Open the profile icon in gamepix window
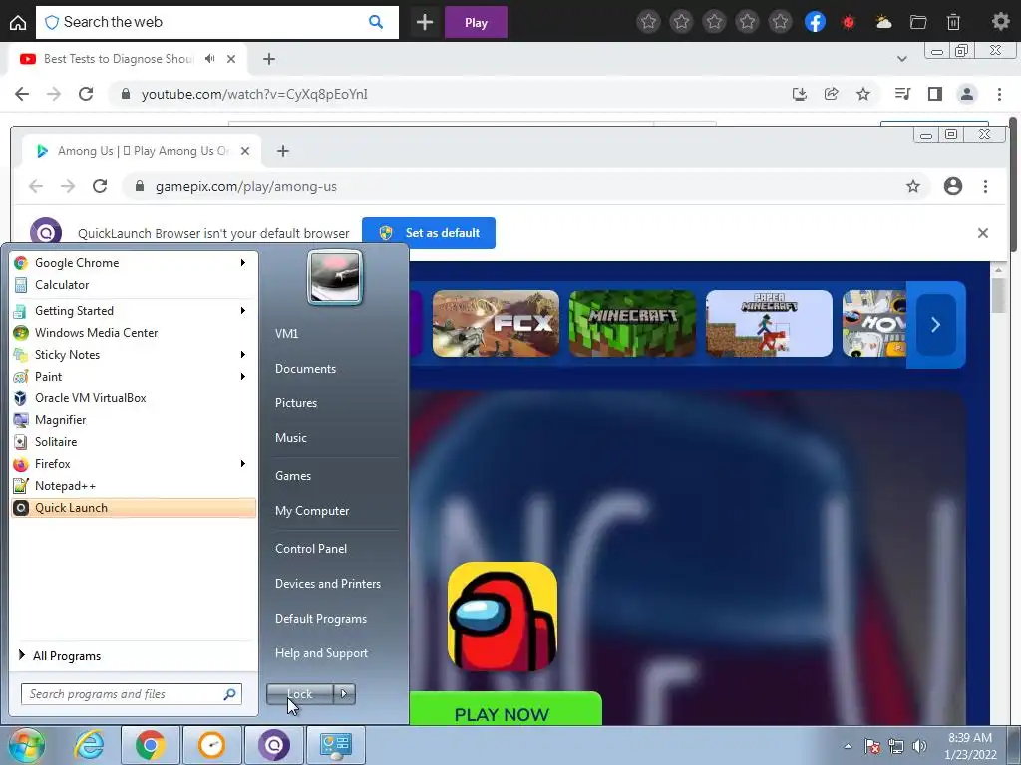1021x765 pixels. pos(952,186)
